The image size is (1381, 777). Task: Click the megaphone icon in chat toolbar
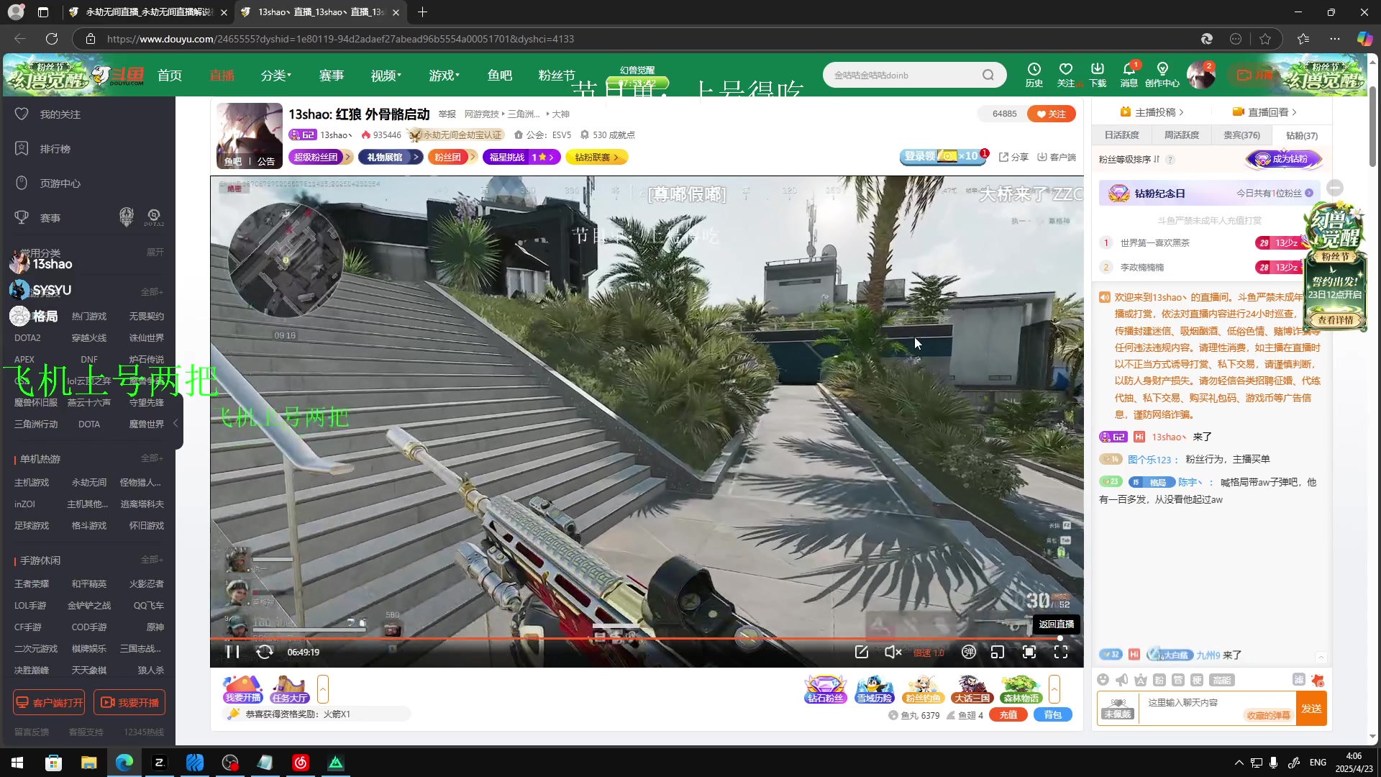tap(1122, 680)
